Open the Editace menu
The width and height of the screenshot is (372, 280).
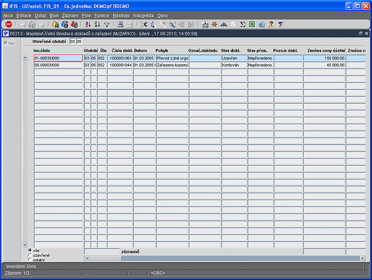(24, 15)
